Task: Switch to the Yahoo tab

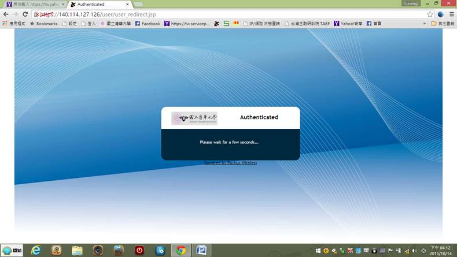Action: coord(32,4)
